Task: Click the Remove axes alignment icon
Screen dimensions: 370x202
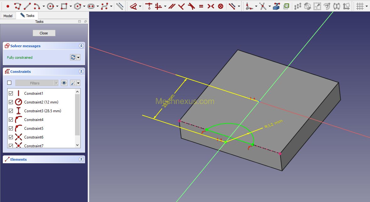Action: pos(346,6)
